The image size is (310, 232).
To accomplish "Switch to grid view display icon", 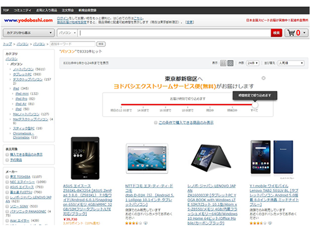I will pos(231,63).
